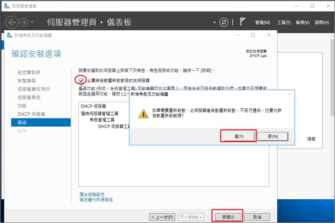The height and width of the screenshot is (223, 335).
Task: Click the 隱藏 link in Server Manager dashboard
Action: 311,139
